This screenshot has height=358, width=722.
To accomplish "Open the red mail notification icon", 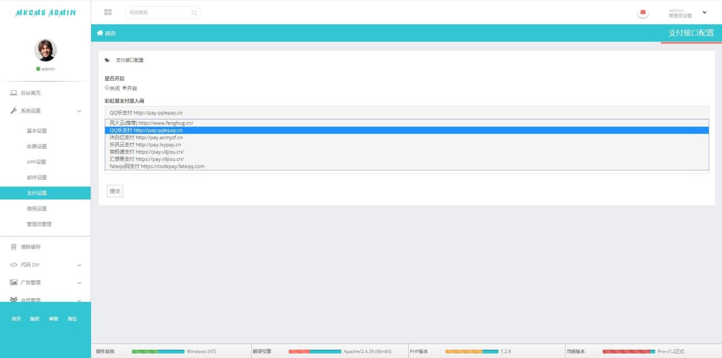I will tap(643, 12).
